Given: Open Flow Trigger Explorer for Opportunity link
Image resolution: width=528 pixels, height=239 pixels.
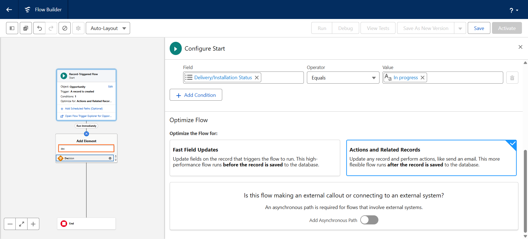Looking at the screenshot, I should coord(86,116).
